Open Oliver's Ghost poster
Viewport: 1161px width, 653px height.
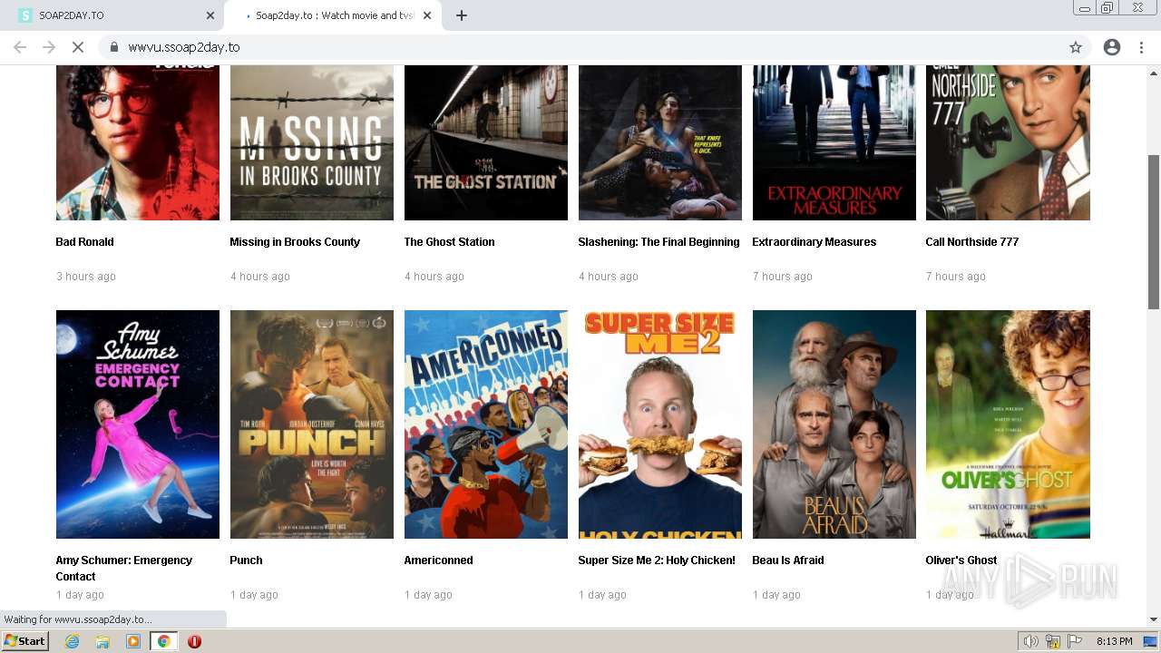coord(1008,424)
